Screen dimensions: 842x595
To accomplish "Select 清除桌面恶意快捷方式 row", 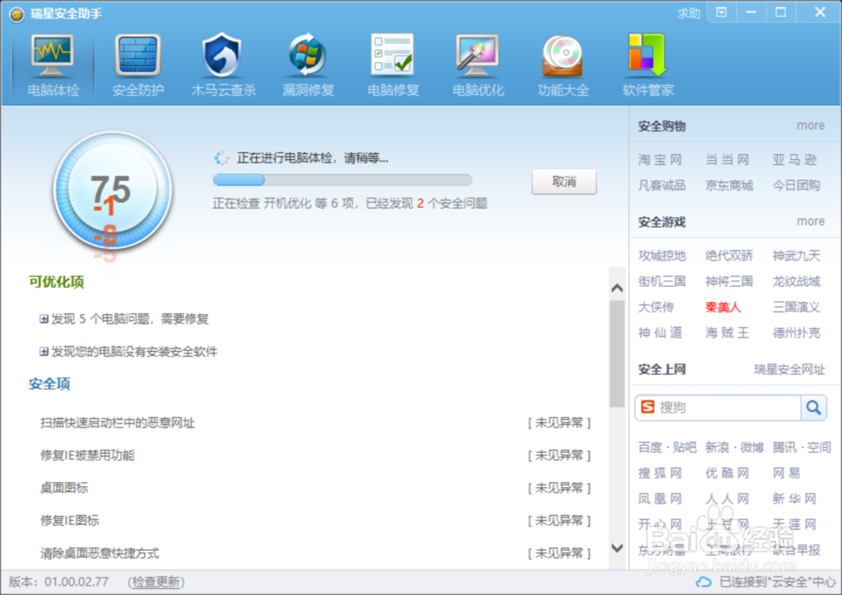I will click(x=315, y=553).
